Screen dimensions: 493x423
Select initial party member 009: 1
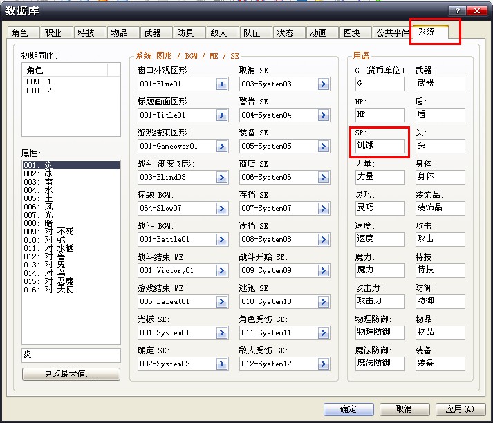pyautogui.click(x=71, y=82)
